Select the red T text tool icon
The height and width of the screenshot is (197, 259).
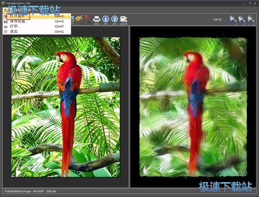[87, 19]
